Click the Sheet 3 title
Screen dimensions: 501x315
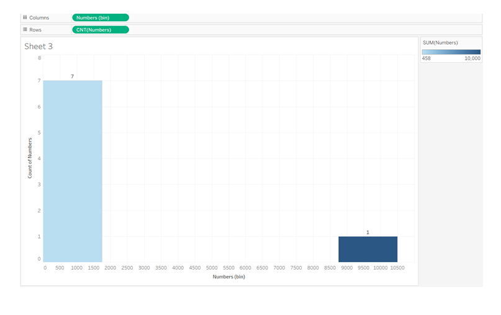[x=38, y=46]
